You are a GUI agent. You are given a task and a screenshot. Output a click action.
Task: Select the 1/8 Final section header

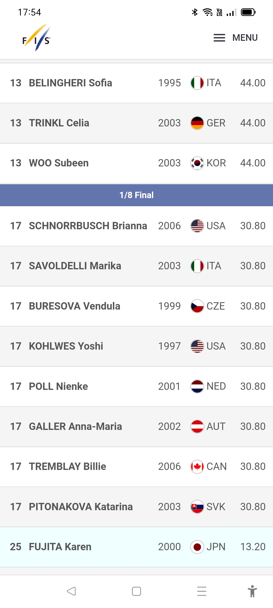tap(136, 195)
